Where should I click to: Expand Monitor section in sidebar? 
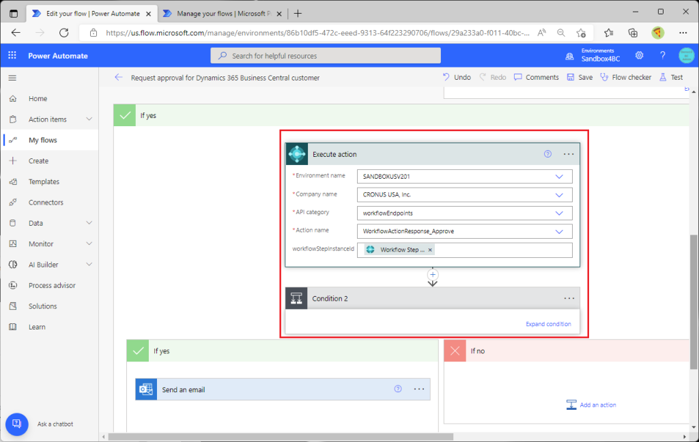pyautogui.click(x=89, y=244)
